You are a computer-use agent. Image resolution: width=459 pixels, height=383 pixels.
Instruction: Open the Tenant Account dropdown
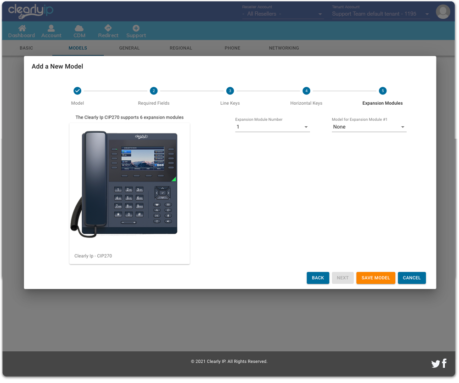pyautogui.click(x=381, y=14)
